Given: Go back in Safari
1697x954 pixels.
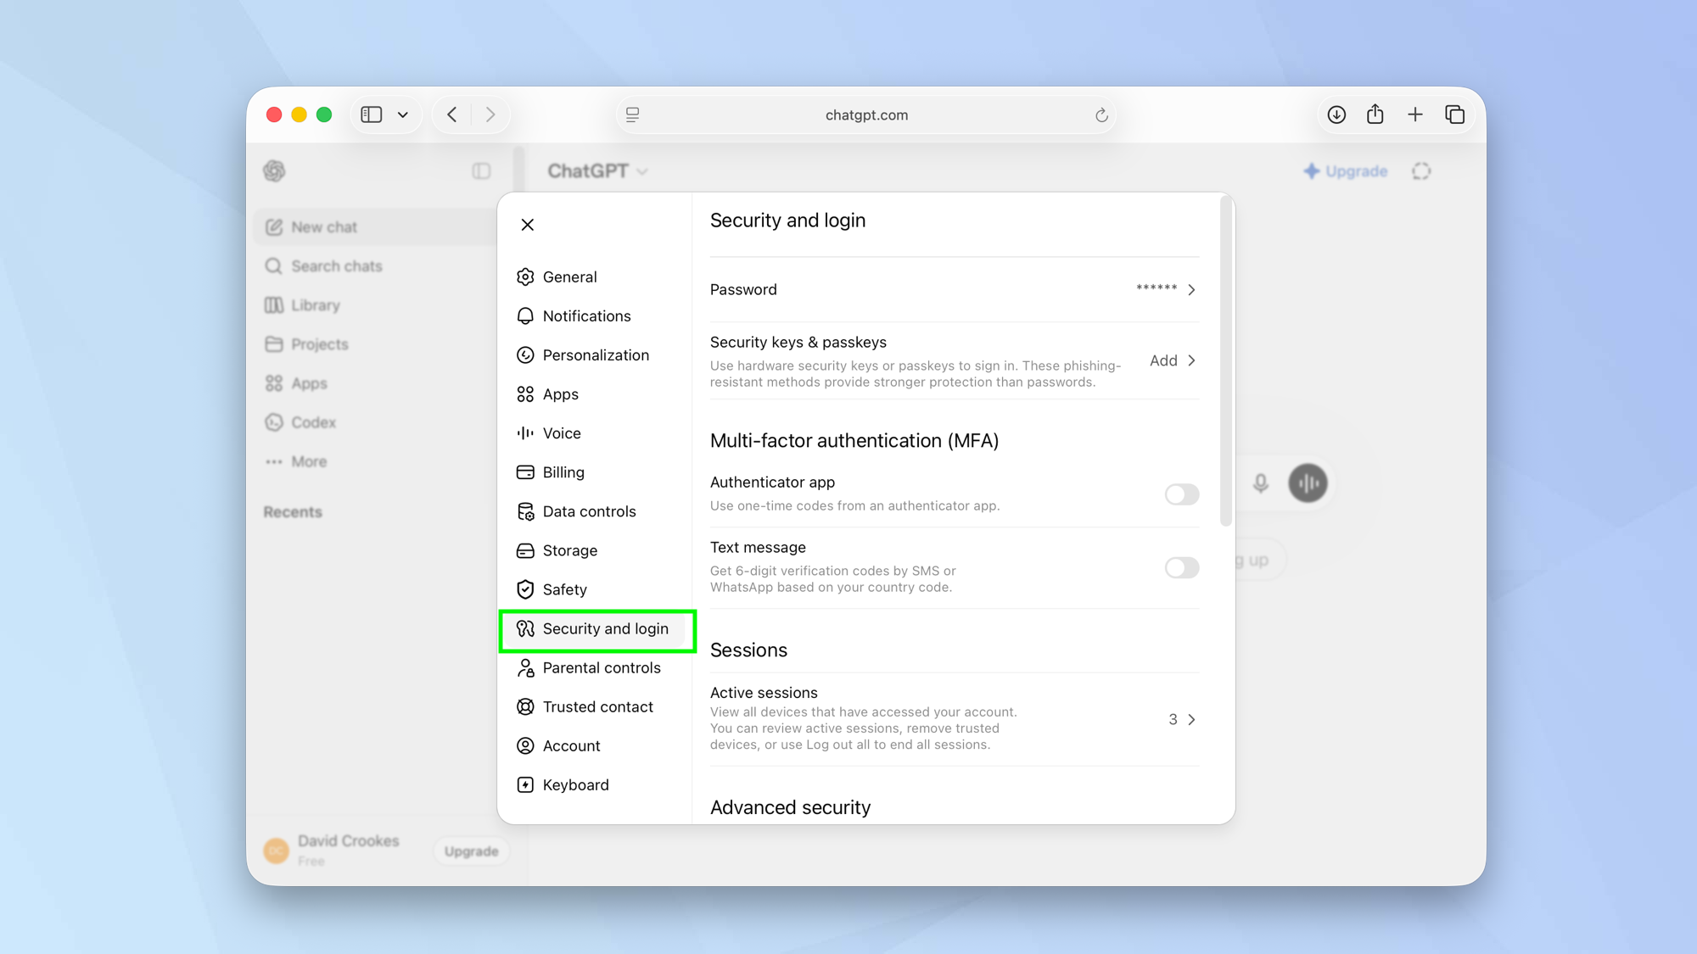Looking at the screenshot, I should (x=452, y=114).
